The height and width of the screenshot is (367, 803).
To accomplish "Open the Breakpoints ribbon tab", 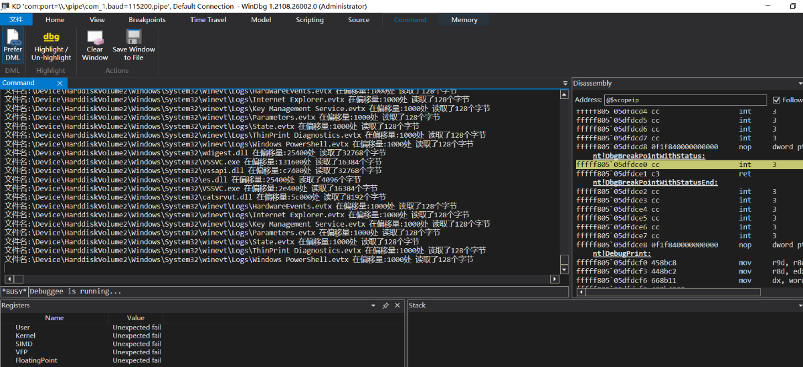I will pyautogui.click(x=147, y=19).
